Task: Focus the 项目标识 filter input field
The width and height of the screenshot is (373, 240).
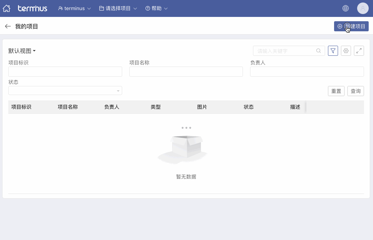Action: [65, 72]
